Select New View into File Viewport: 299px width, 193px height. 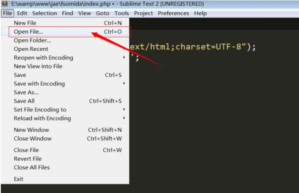coord(38,66)
